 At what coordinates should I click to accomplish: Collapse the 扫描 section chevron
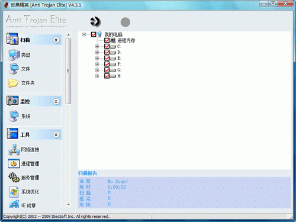(x=56, y=40)
